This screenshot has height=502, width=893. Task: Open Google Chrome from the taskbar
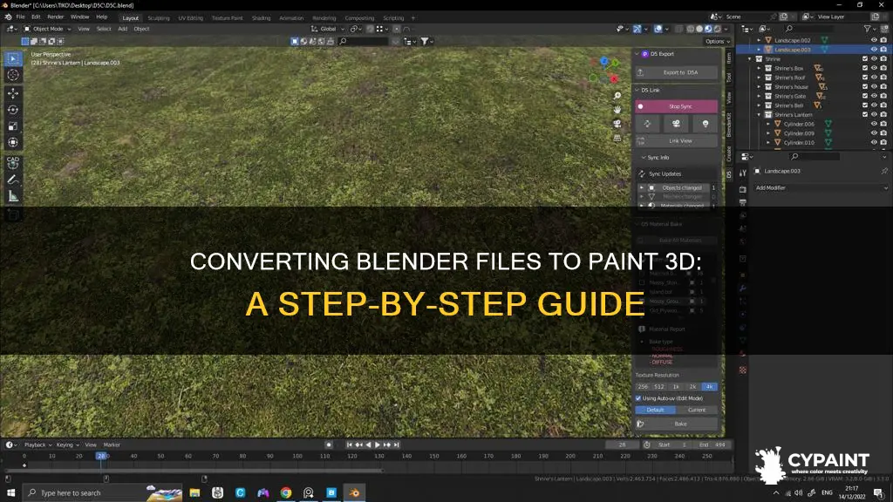click(286, 492)
